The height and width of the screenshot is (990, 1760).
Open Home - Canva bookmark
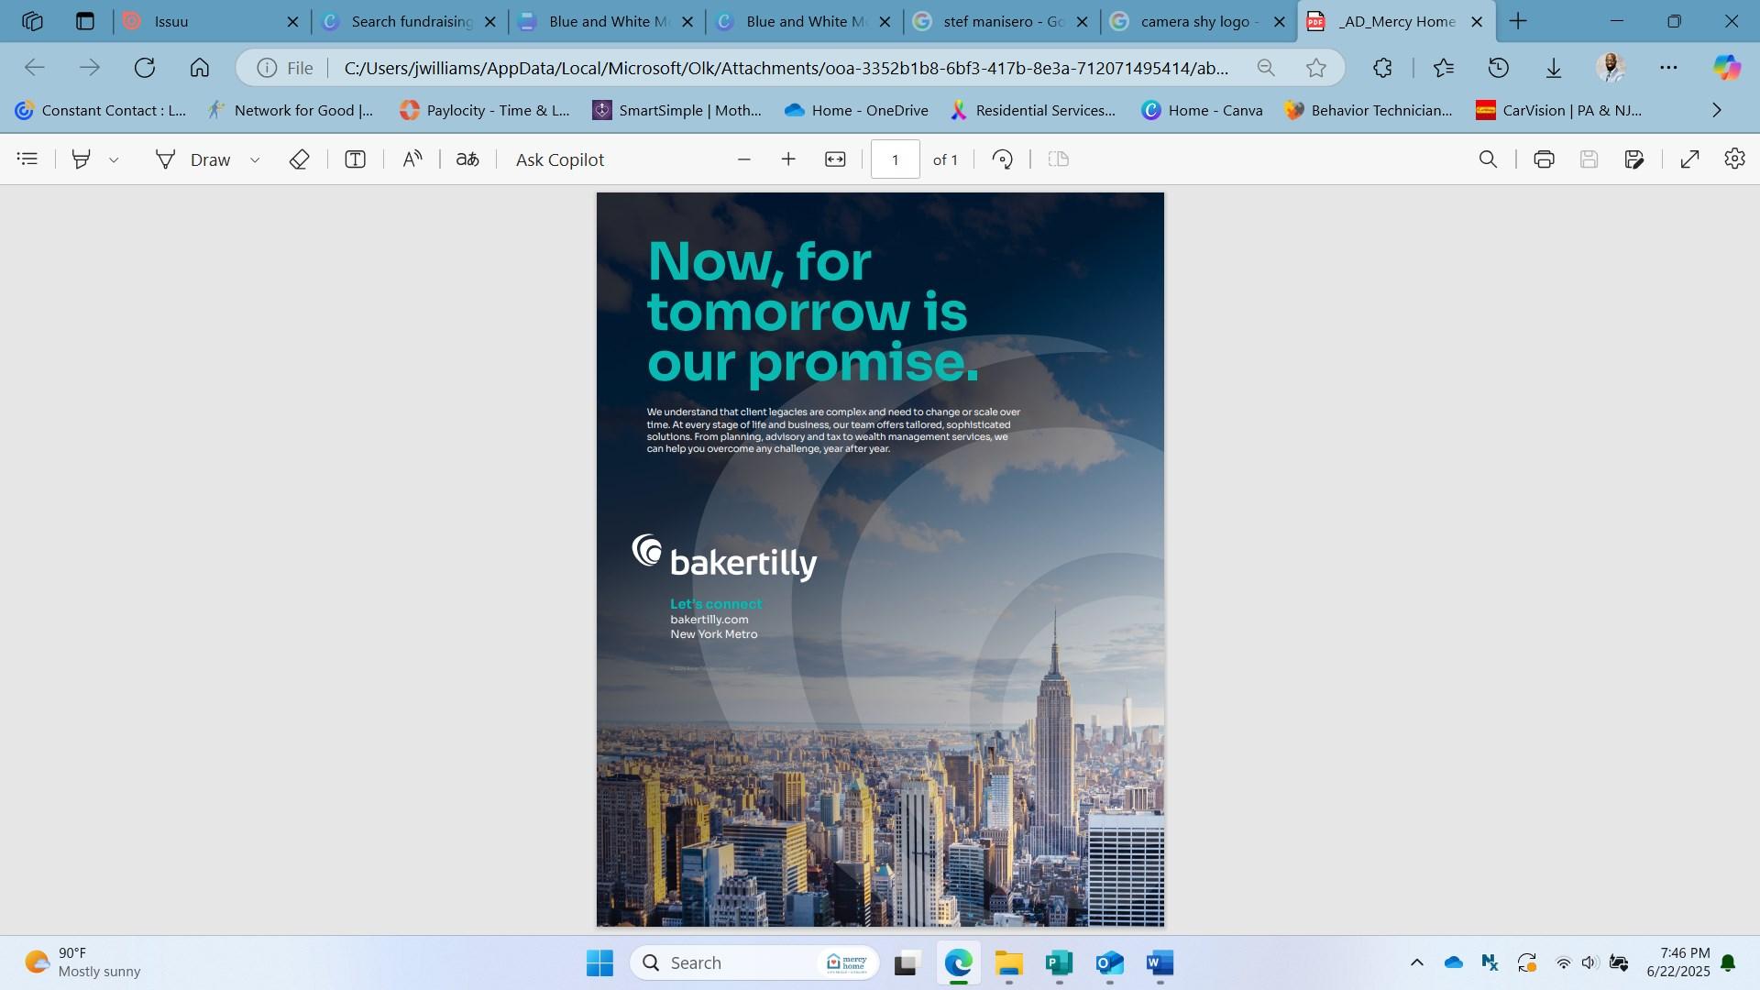[x=1202, y=110]
